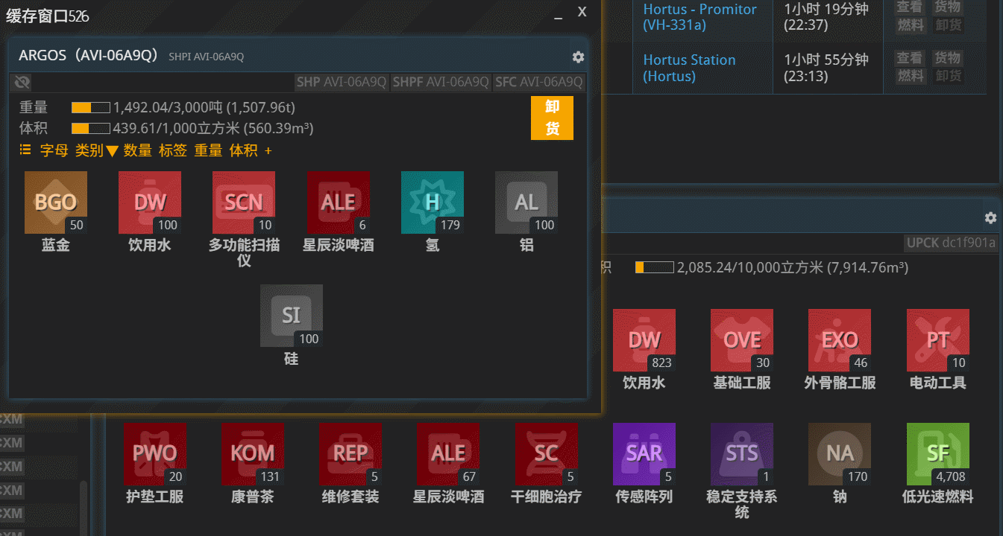
Task: Click the SI 硅 item icon
Action: point(292,316)
